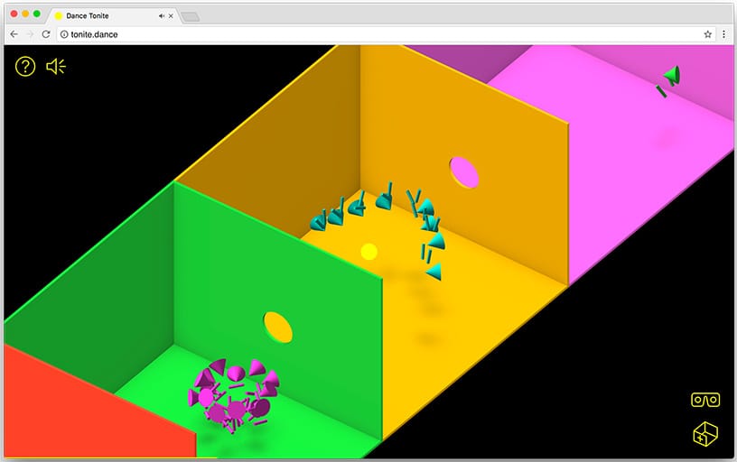Viewport: 737px width, 462px height.
Task: Open the Chrome three-dot menu
Action: [x=723, y=34]
